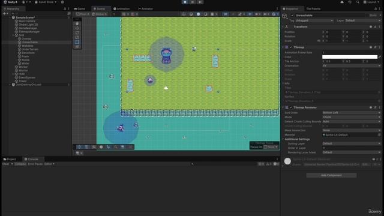Open Tilemap Renderer component more options

tap(380, 107)
